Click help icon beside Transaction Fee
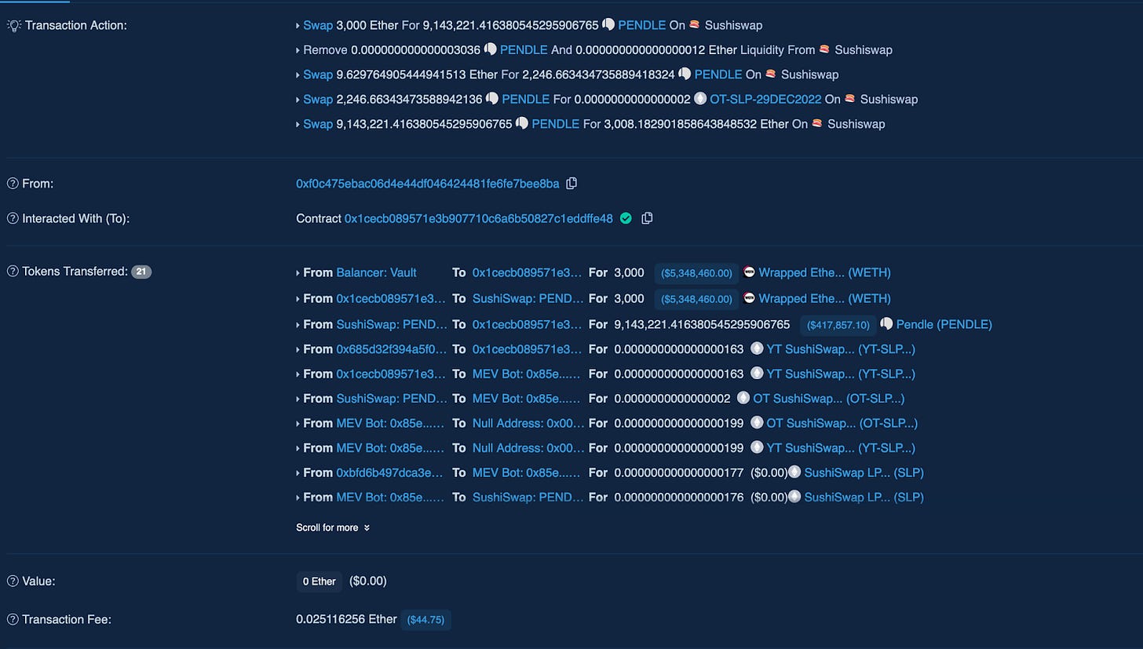Viewport: 1143px width, 649px height. point(13,619)
